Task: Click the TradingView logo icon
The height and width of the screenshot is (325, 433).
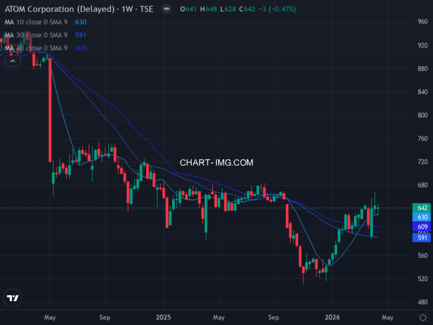Action: [13, 298]
